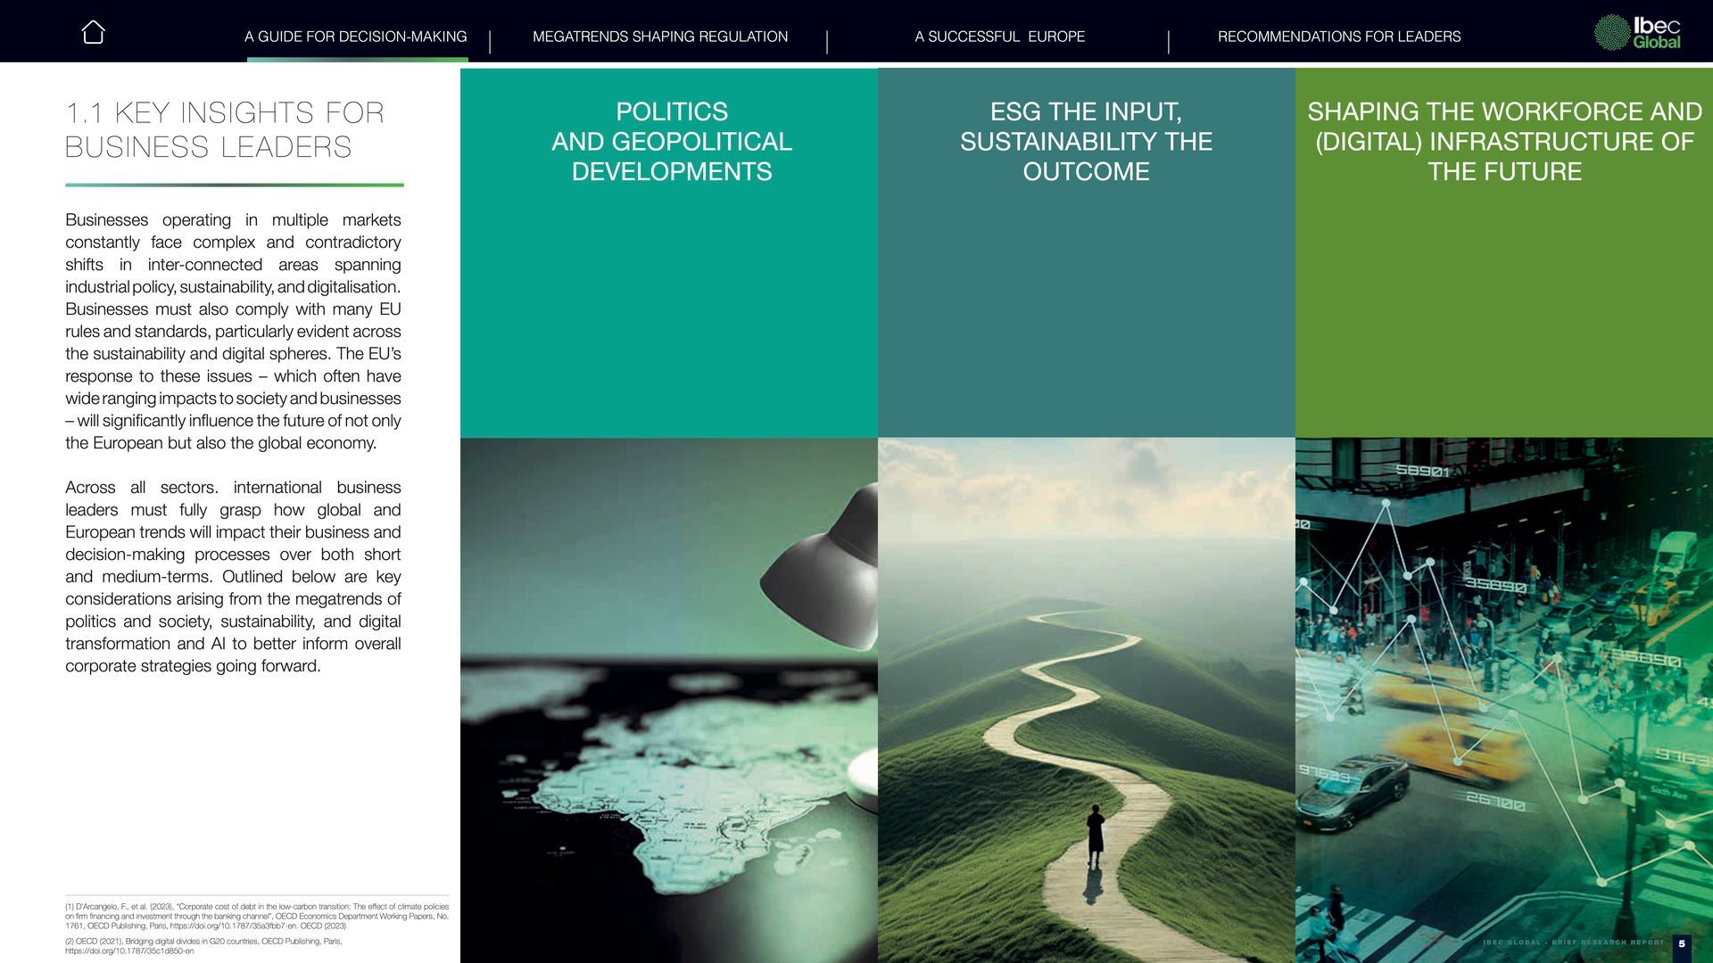Click the Ibec Global logo
This screenshot has height=963, width=1713.
pyautogui.click(x=1637, y=32)
